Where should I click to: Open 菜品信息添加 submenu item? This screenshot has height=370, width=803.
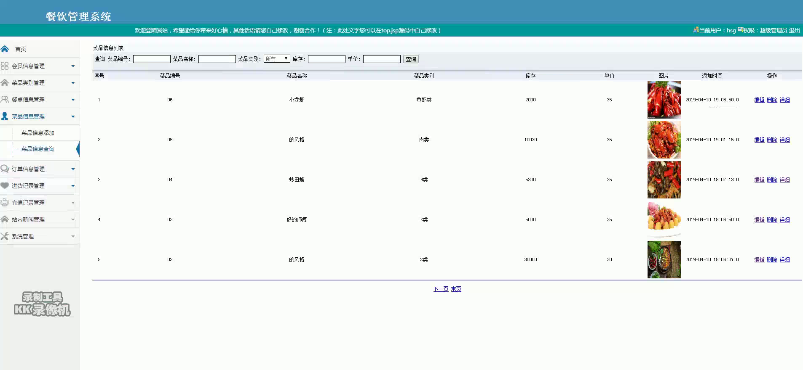(x=38, y=133)
